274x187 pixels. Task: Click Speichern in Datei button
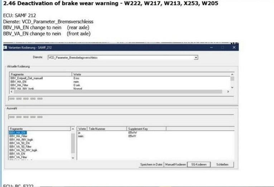click(x=151, y=164)
